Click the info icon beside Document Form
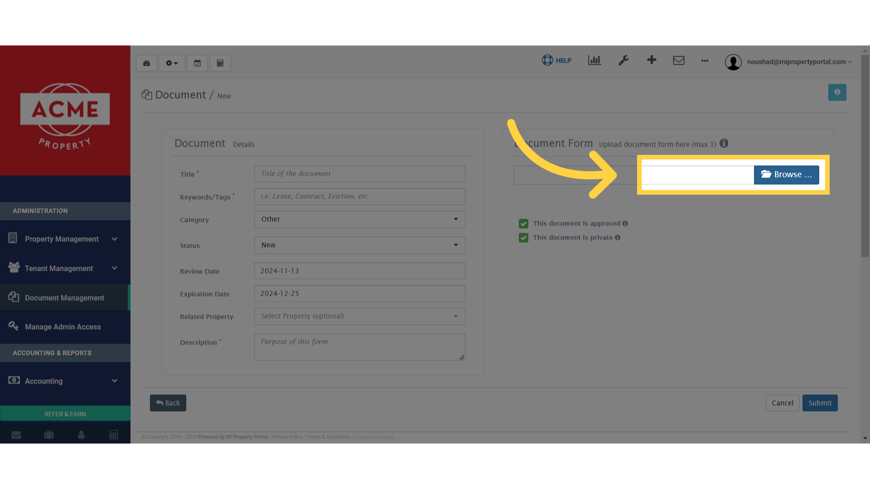Viewport: 870px width, 489px height. tap(724, 144)
